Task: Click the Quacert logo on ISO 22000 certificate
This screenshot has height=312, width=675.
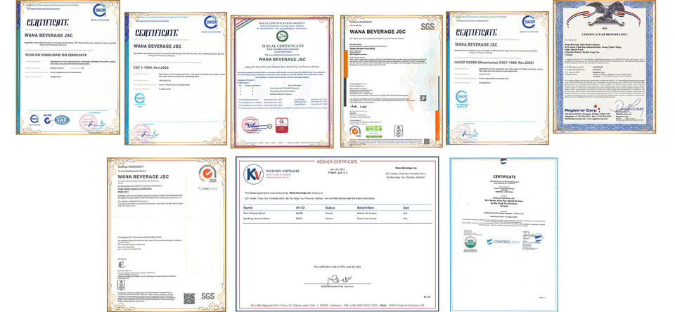Action: (x=99, y=11)
